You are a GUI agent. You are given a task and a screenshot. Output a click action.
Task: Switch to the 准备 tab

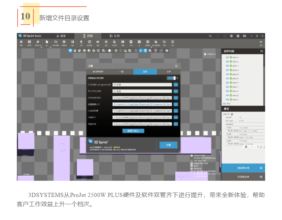coord(61,36)
